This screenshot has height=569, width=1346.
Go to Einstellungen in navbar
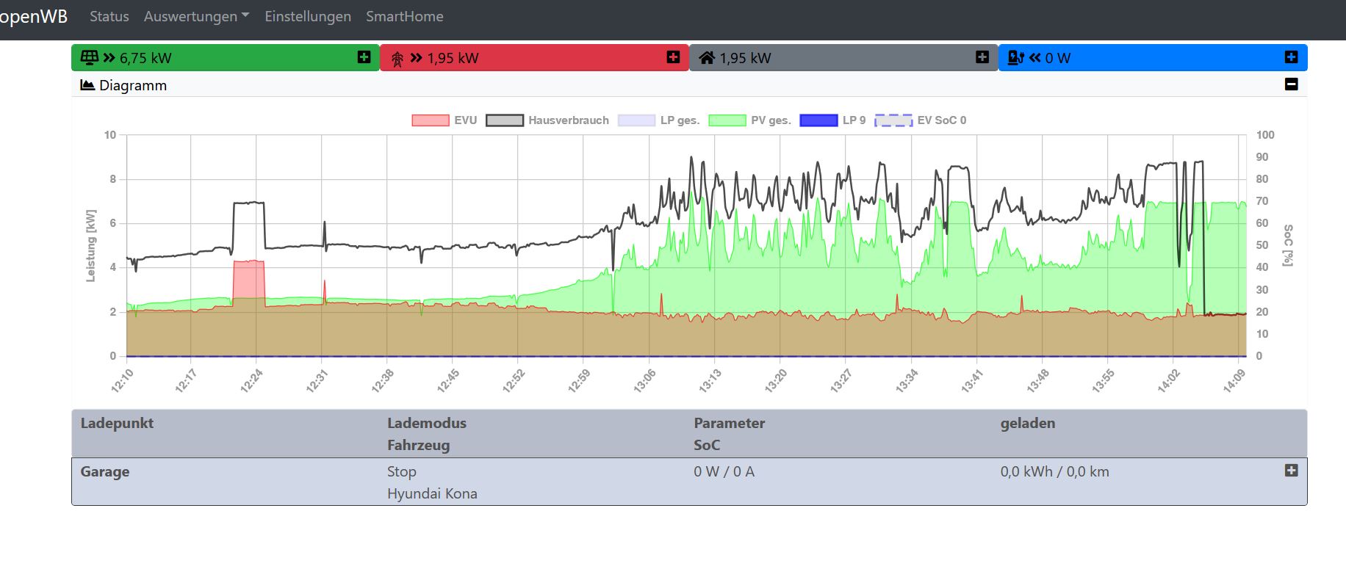click(x=307, y=16)
